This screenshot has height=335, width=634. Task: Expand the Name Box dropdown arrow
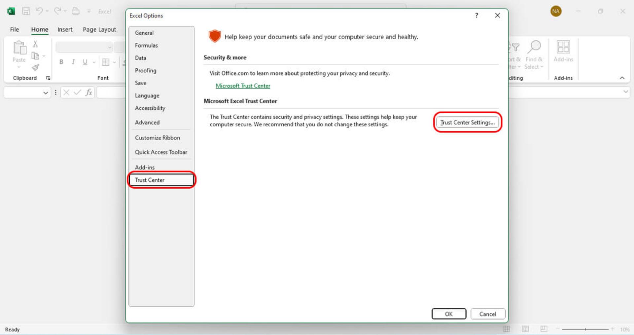pos(46,93)
